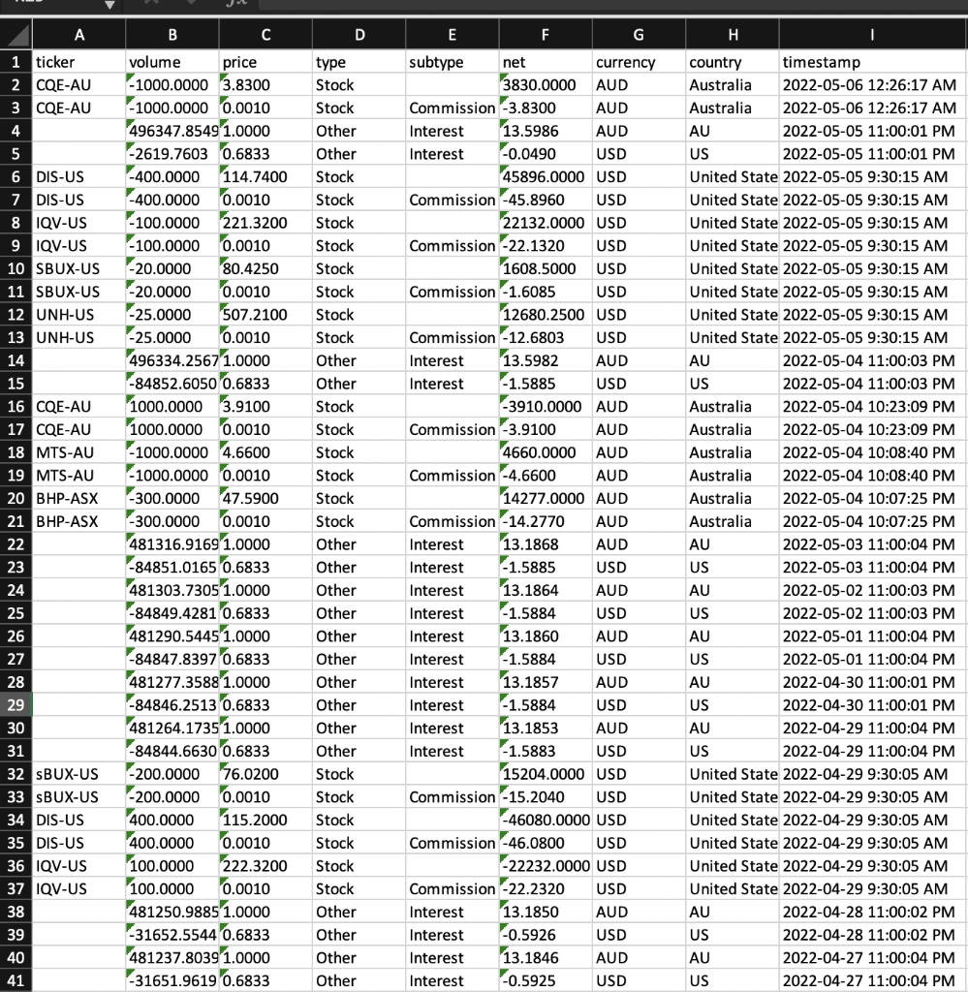
Task: Select column I header
Action: 873,34
